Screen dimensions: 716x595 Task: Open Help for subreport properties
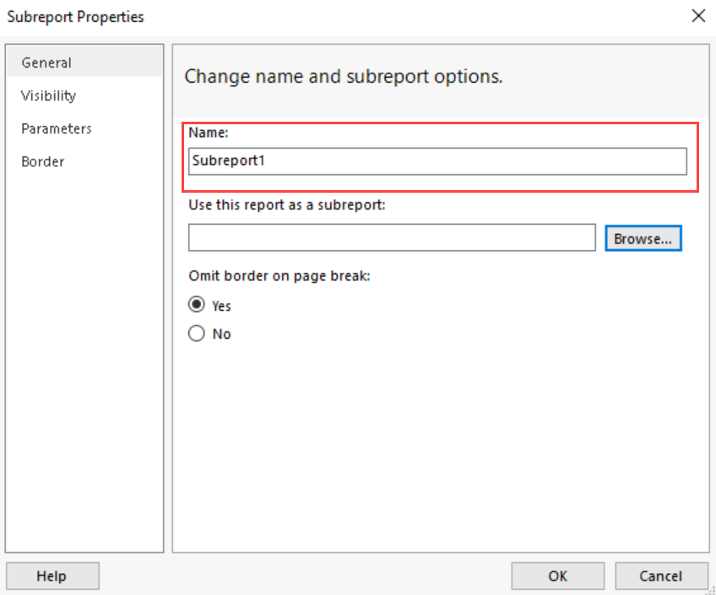tap(52, 576)
